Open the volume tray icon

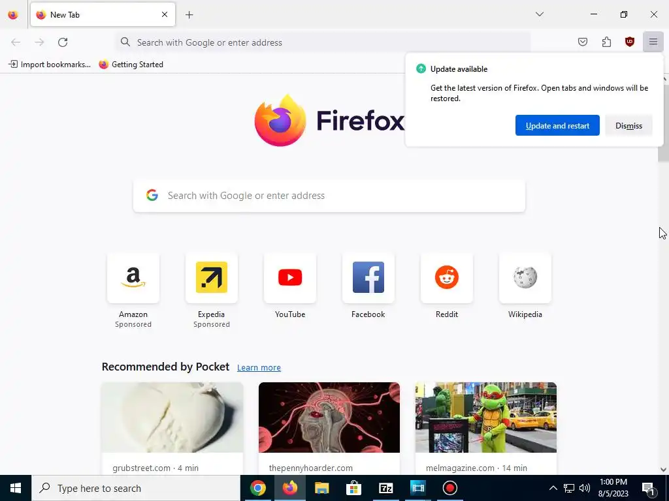click(x=585, y=488)
